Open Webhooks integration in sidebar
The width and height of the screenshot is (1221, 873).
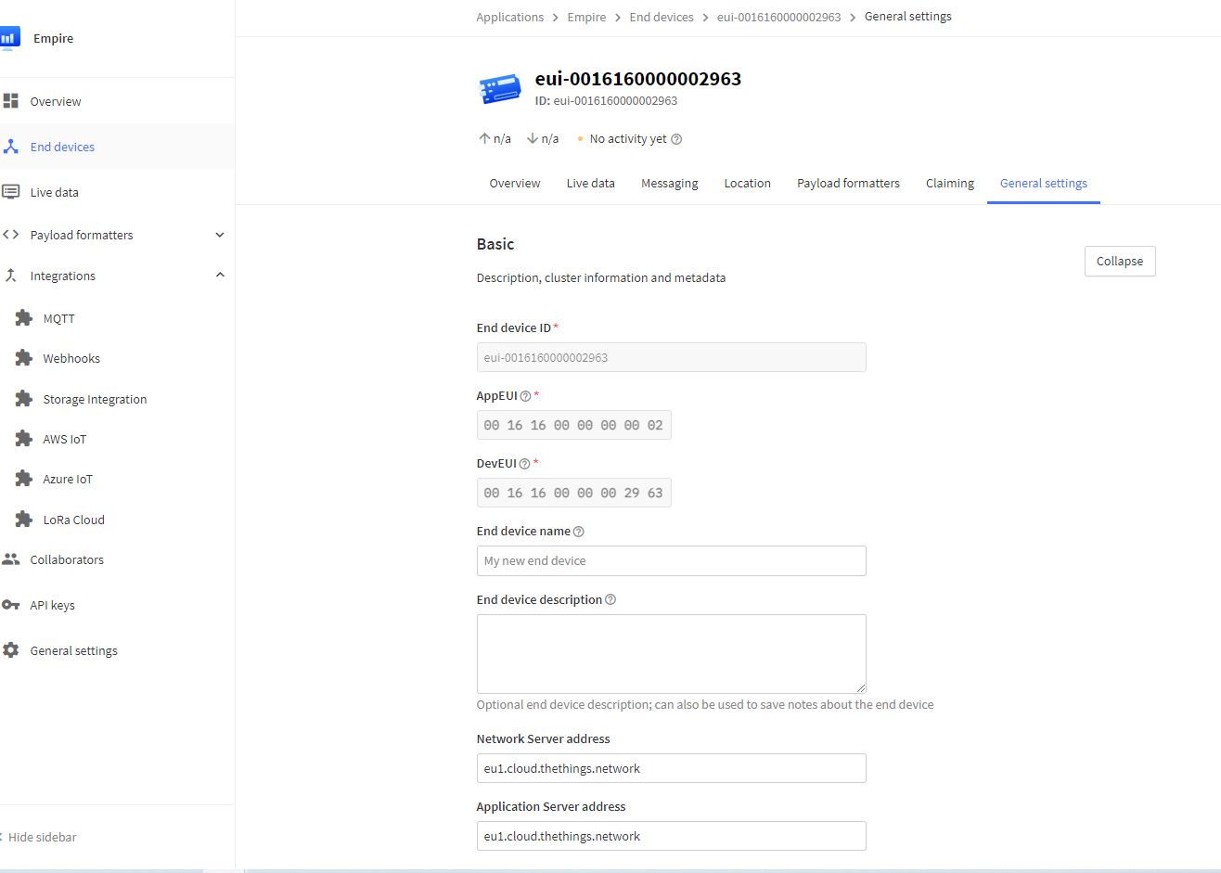point(71,358)
